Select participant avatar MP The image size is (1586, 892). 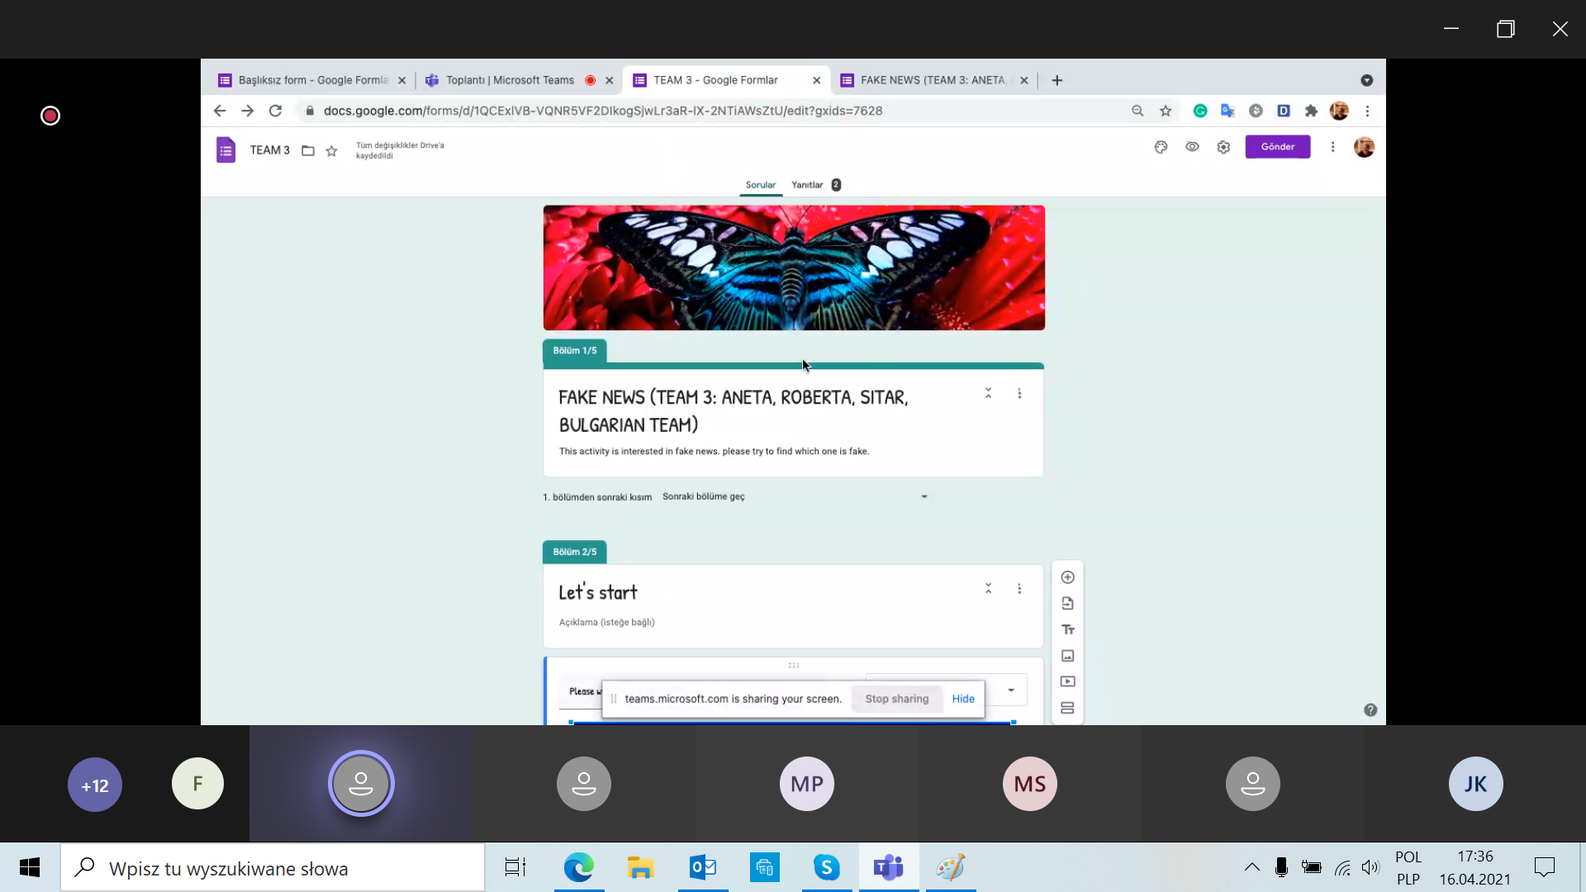coord(807,784)
